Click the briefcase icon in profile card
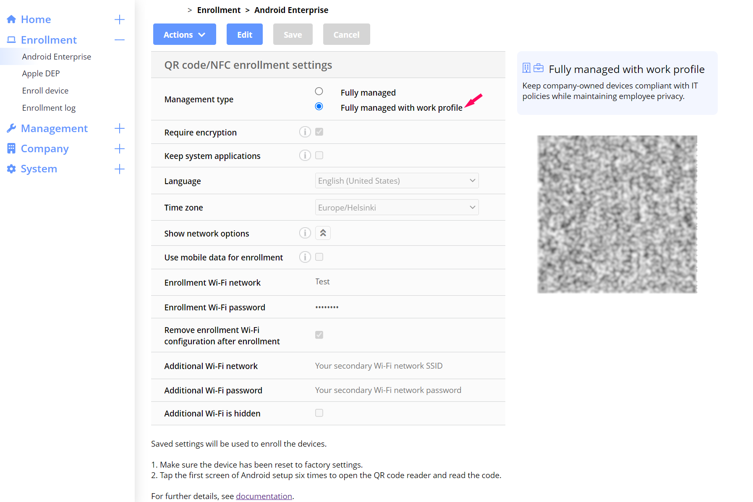Image resolution: width=753 pixels, height=502 pixels. [x=539, y=68]
